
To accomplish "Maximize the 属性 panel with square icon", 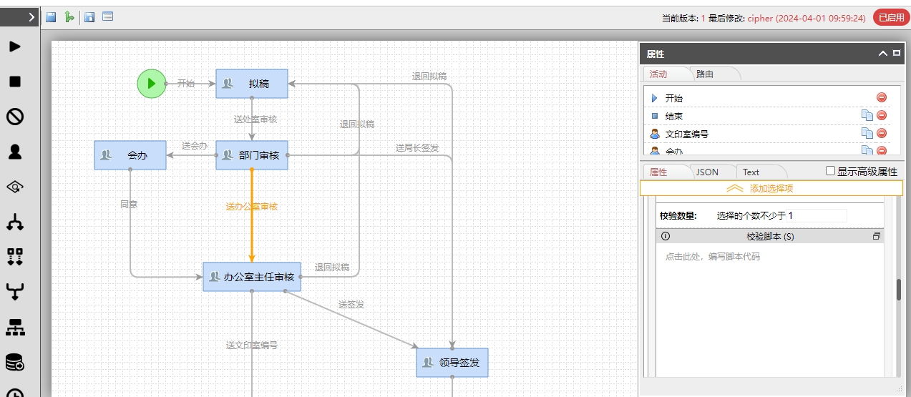I will click(897, 53).
